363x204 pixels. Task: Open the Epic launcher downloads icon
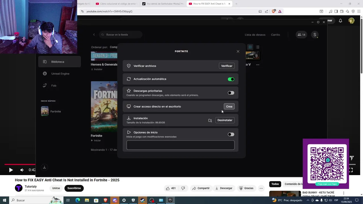coord(44,167)
